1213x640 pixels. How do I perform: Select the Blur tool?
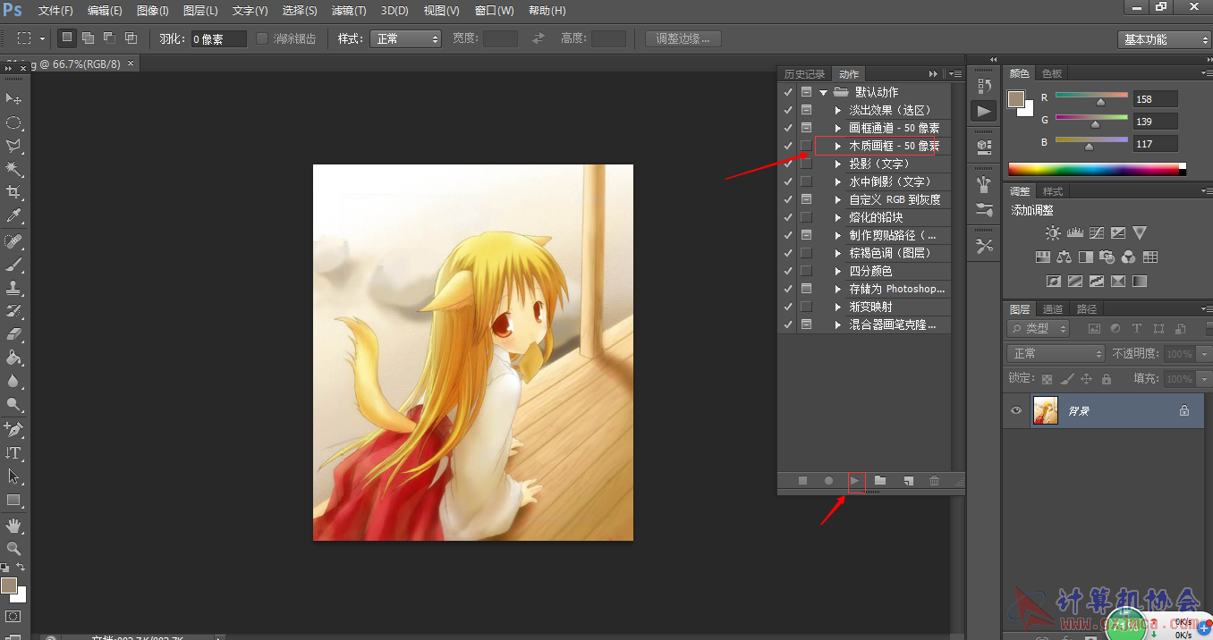pyautogui.click(x=13, y=382)
